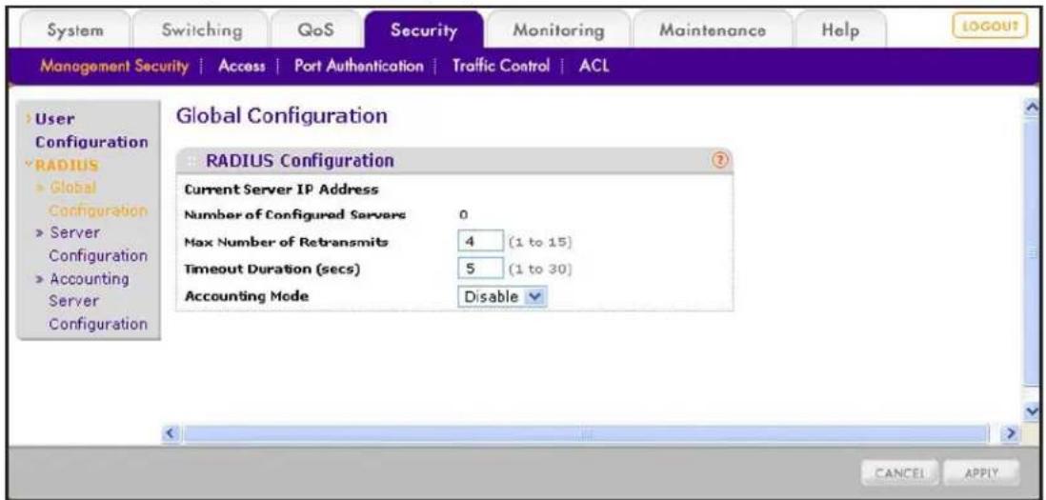The image size is (1046, 500).
Task: Select the Security tab
Action: pyautogui.click(x=424, y=30)
